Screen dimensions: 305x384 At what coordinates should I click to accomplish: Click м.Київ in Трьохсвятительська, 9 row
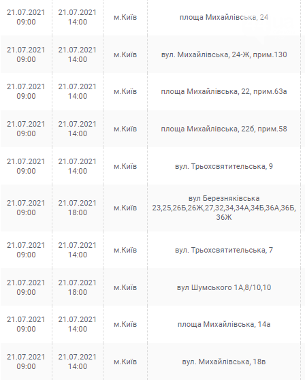tap(125, 167)
